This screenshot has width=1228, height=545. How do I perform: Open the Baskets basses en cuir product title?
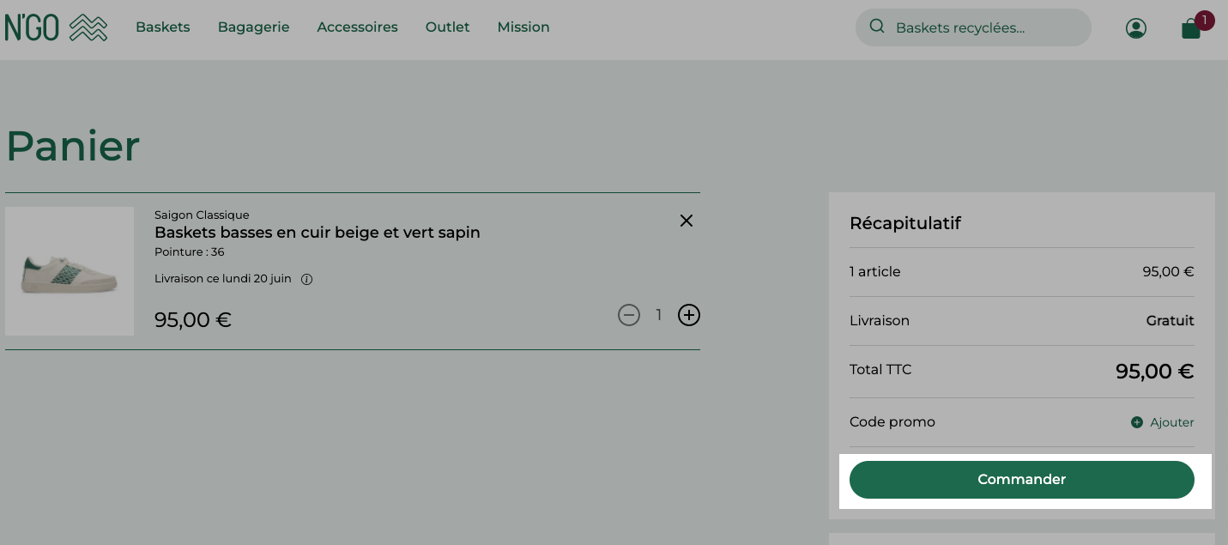tap(318, 233)
